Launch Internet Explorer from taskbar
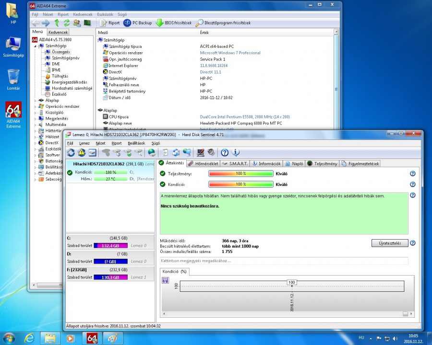 29,338
